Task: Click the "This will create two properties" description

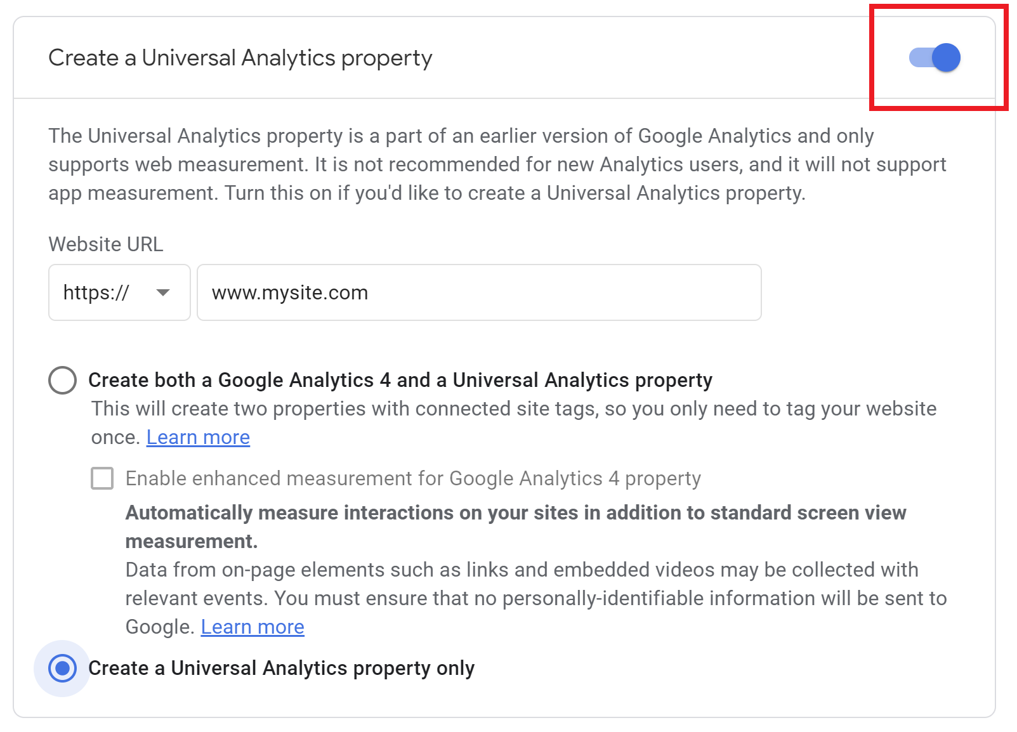Action: [x=513, y=409]
